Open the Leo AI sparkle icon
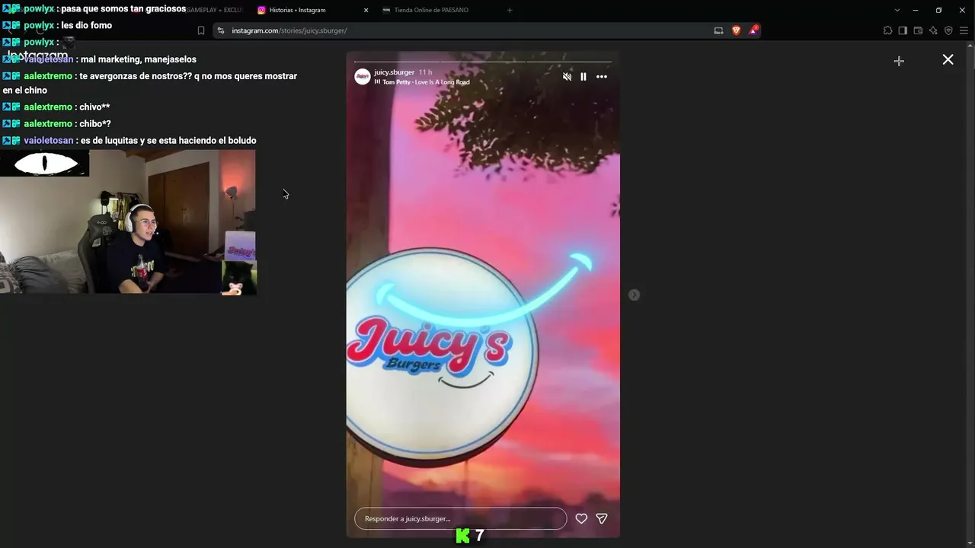The height and width of the screenshot is (548, 975). 933,30
